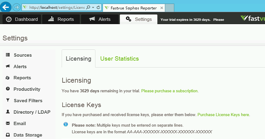Open Email settings in sidebar
The width and height of the screenshot is (265, 139).
point(20,124)
